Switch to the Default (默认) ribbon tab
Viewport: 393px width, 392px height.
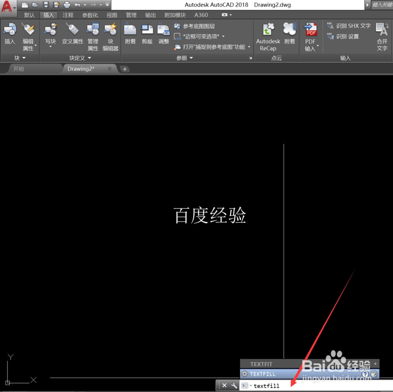29,15
